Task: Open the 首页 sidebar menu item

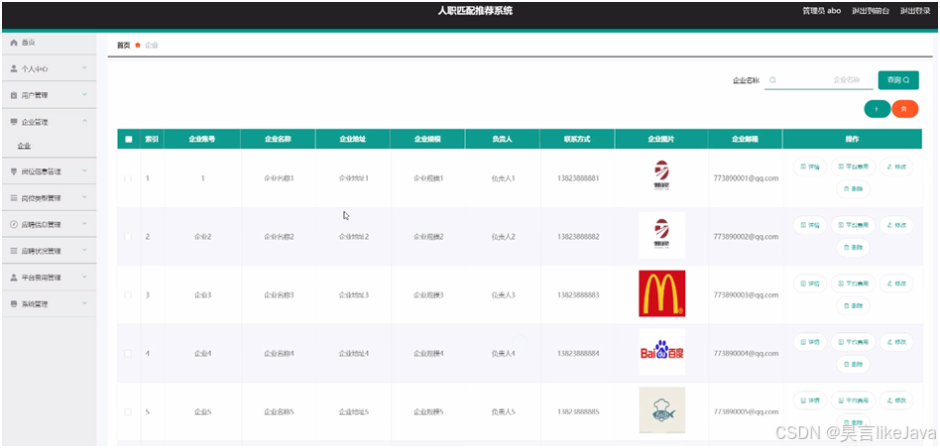Action: pyautogui.click(x=49, y=43)
